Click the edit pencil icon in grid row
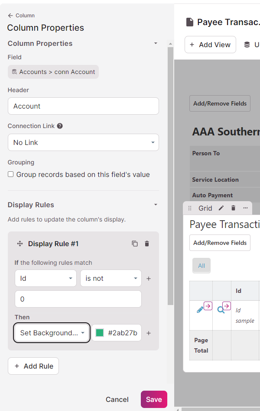 click(x=200, y=310)
